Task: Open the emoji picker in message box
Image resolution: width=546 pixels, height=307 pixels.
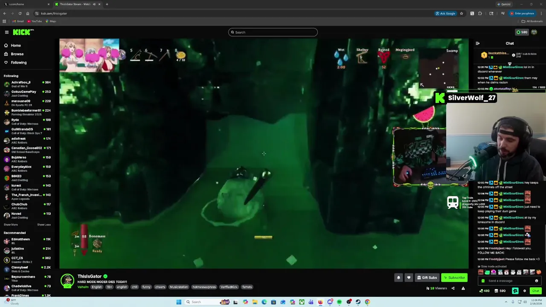Action: 537,281
